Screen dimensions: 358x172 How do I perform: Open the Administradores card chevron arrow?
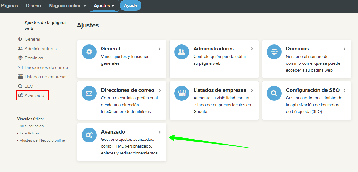(252, 49)
